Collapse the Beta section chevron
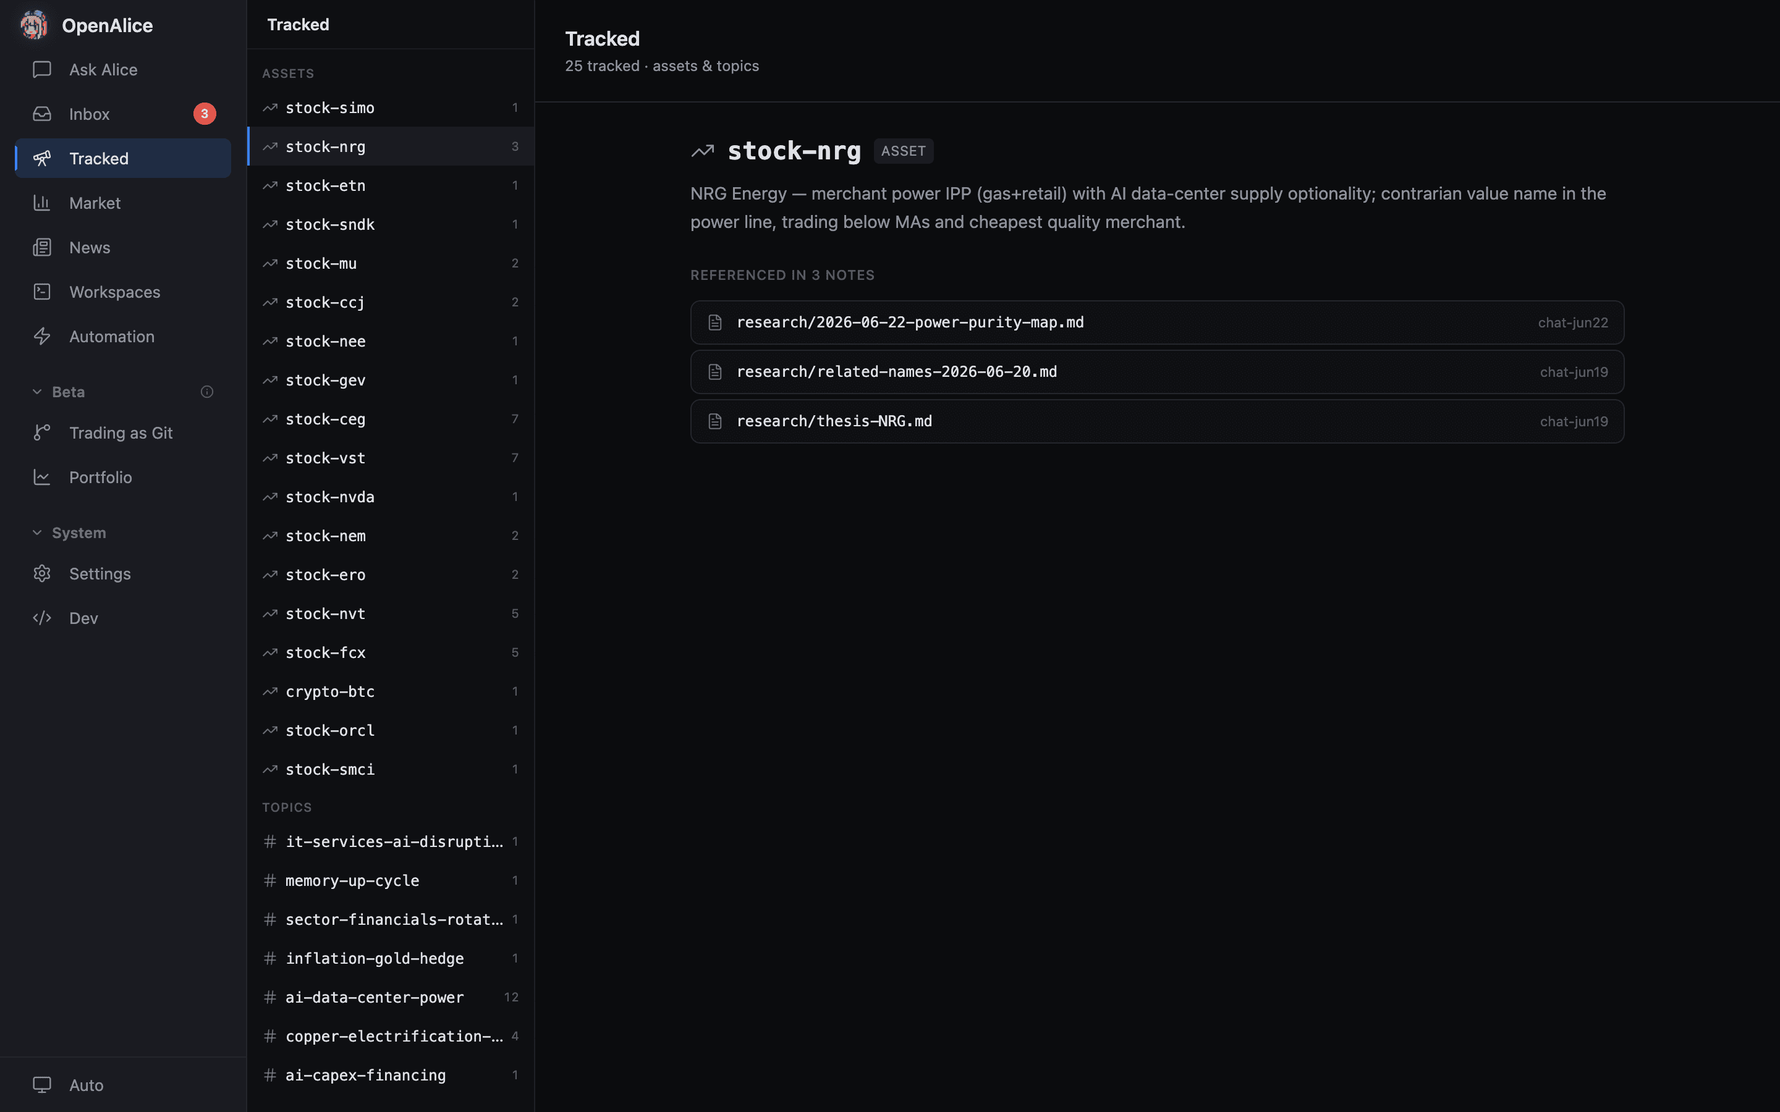The image size is (1780, 1112). [37, 392]
